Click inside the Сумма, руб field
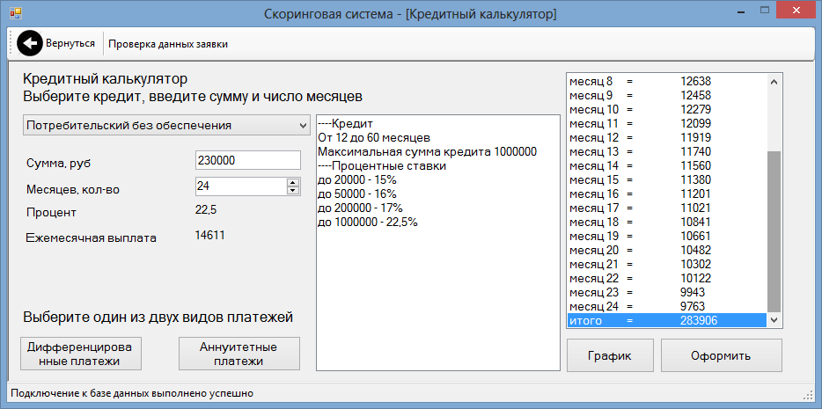822x409 pixels. (248, 161)
